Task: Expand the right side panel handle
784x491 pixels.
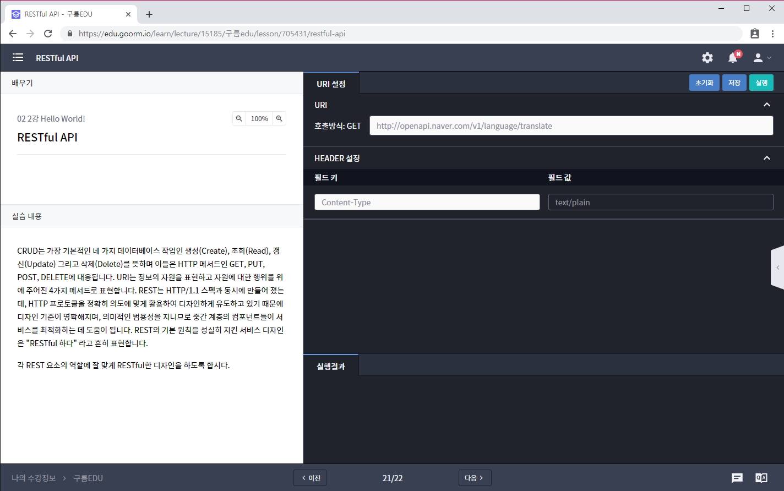Action: pyautogui.click(x=777, y=268)
